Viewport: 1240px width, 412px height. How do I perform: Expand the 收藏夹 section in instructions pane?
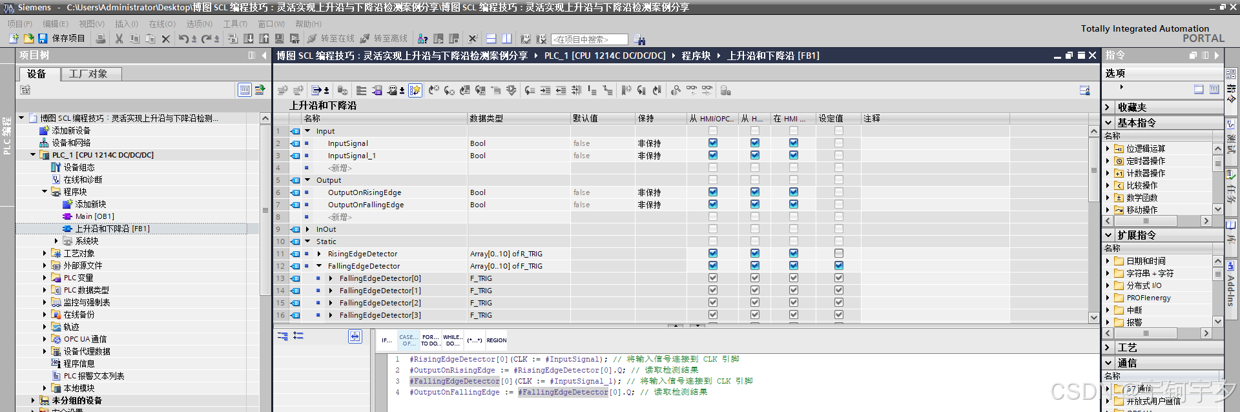tap(1108, 107)
